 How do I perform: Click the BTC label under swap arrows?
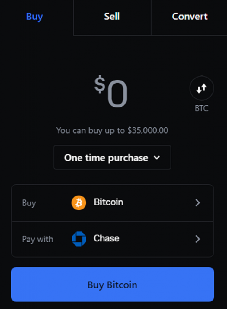202,108
